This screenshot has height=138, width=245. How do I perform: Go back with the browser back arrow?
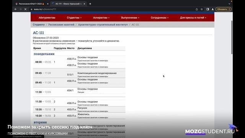pyautogui.click(x=16, y=9)
